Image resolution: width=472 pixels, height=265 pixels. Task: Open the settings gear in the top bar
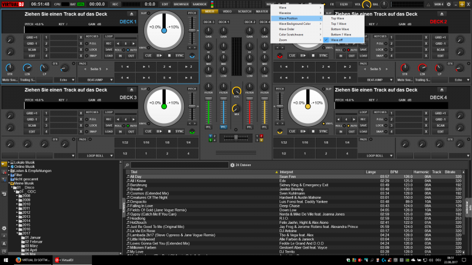(448, 4)
